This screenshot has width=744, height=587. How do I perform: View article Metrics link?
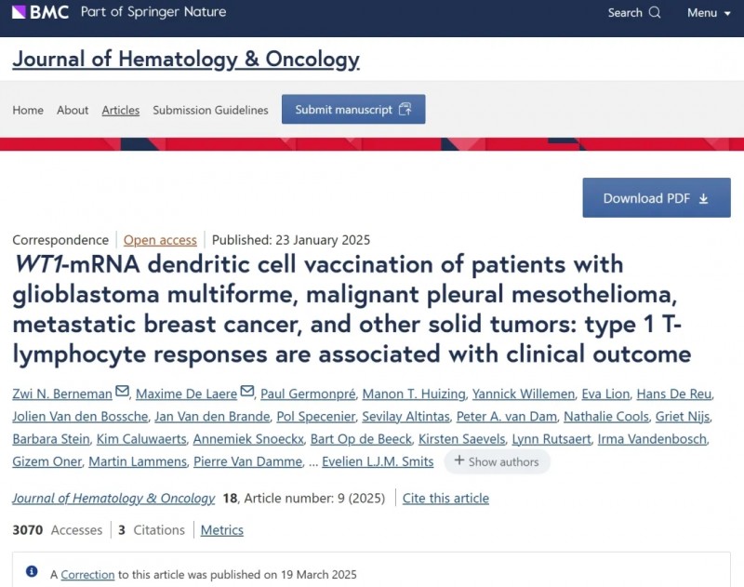(x=221, y=530)
